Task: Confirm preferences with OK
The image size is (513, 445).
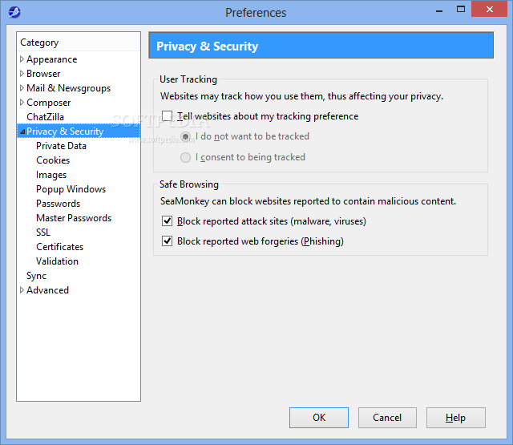Action: tap(319, 418)
